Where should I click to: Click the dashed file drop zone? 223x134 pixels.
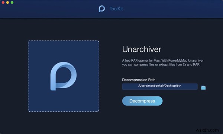coord(64,76)
